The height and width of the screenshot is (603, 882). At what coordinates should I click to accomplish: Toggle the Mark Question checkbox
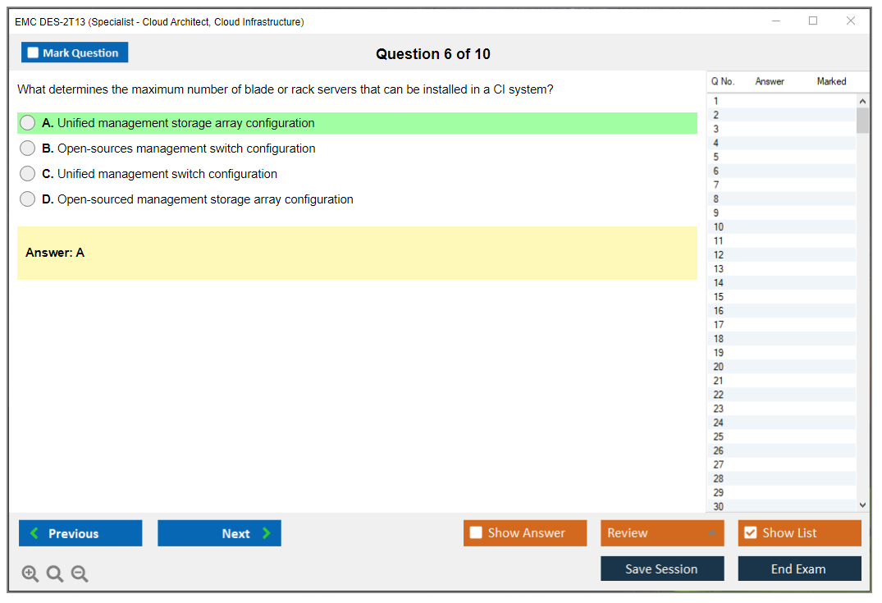point(34,53)
